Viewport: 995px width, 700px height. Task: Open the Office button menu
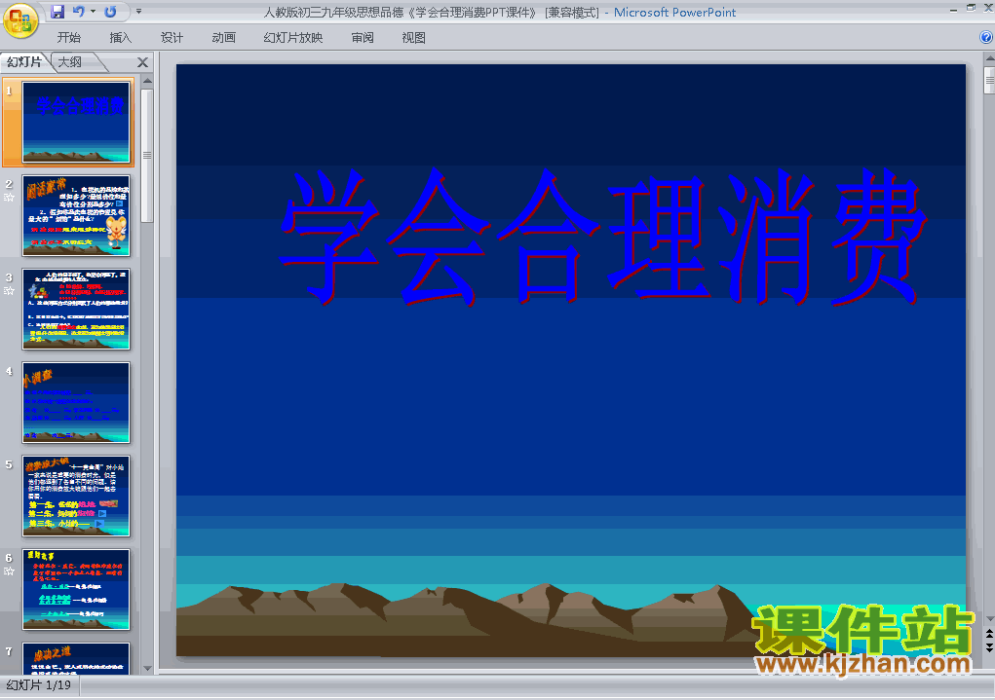click(20, 20)
